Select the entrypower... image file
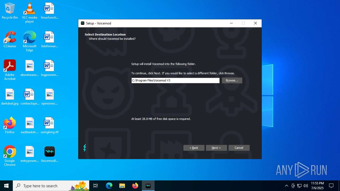Viewport: 340px width, 191px height. coord(29,154)
